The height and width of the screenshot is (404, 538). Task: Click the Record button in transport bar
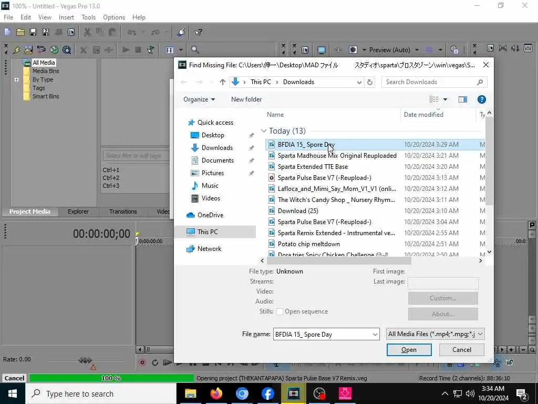point(142,362)
